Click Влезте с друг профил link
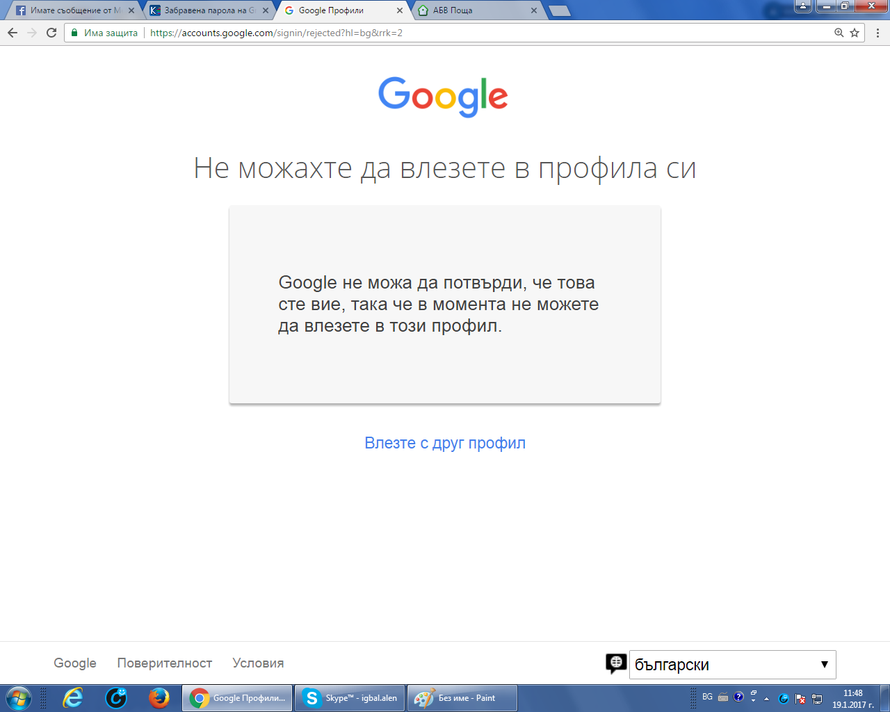Screen dimensions: 890x712 (445, 443)
